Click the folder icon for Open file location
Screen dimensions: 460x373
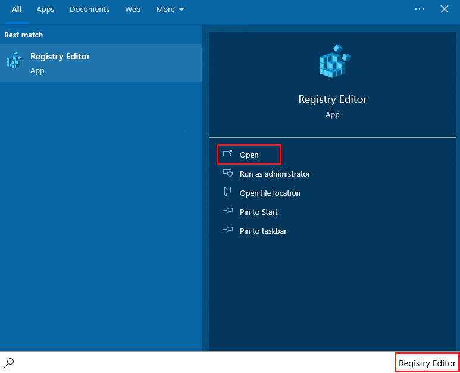228,192
